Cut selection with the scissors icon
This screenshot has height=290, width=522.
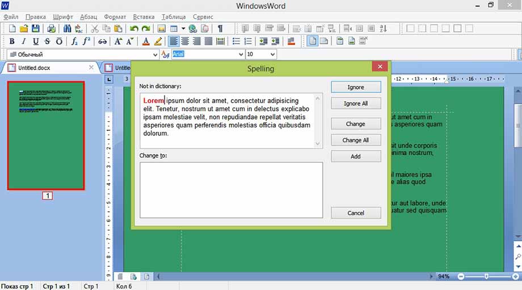pyautogui.click(x=95, y=28)
